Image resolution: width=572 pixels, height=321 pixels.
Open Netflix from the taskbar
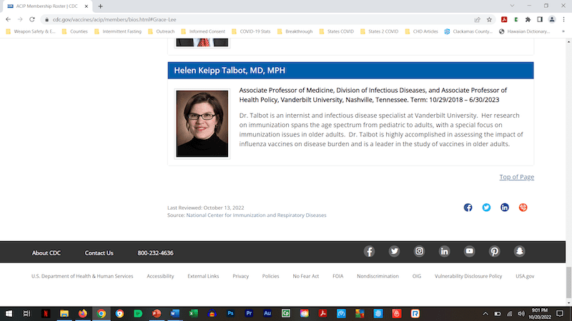tap(46, 313)
